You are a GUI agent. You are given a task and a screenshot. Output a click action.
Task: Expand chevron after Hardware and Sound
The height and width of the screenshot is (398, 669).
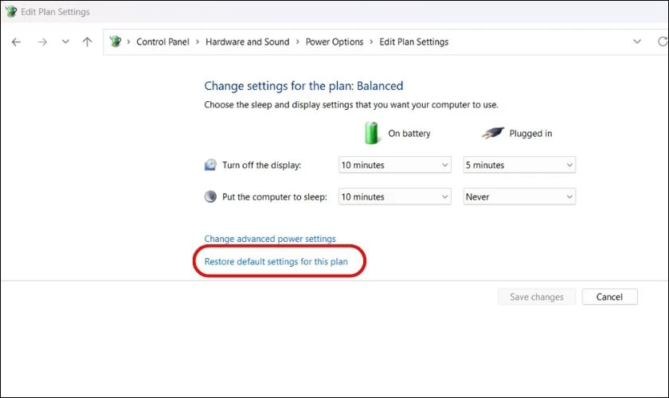pos(297,42)
